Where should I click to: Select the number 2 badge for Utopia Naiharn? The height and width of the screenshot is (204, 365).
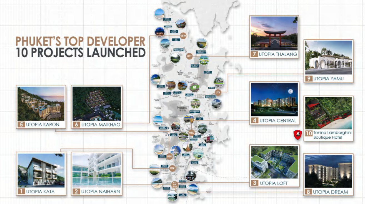coord(76,191)
